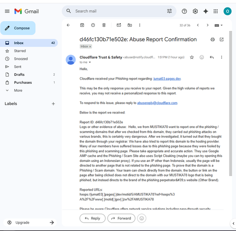The height and width of the screenshot is (231, 236).
Task: Report spam icon
Action: (x=93, y=25)
